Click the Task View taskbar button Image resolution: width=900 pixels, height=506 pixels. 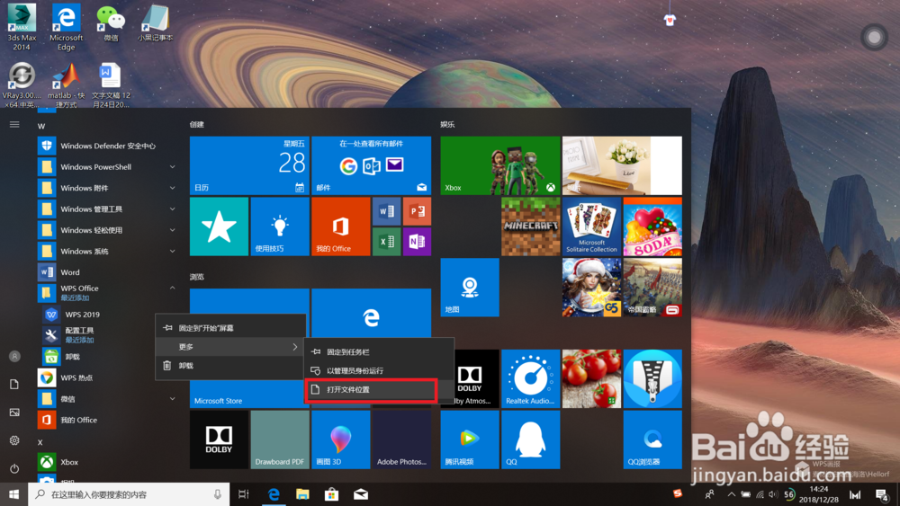coord(243,494)
